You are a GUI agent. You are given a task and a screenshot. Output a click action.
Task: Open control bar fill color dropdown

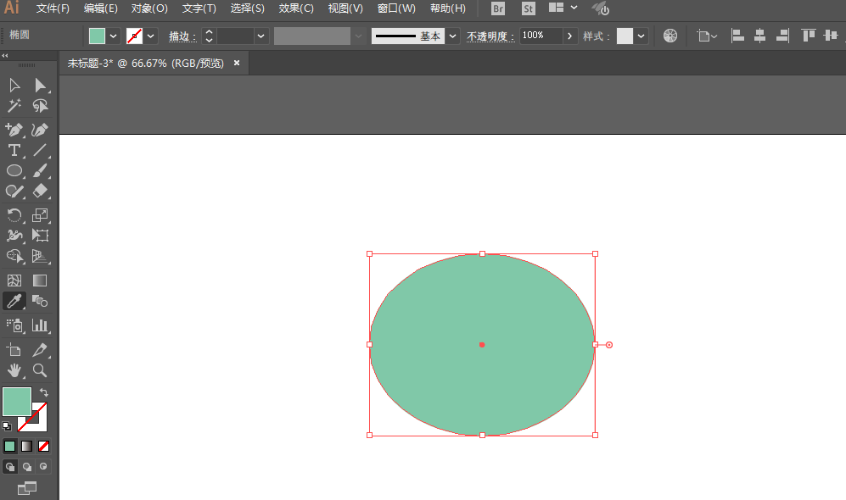(113, 36)
